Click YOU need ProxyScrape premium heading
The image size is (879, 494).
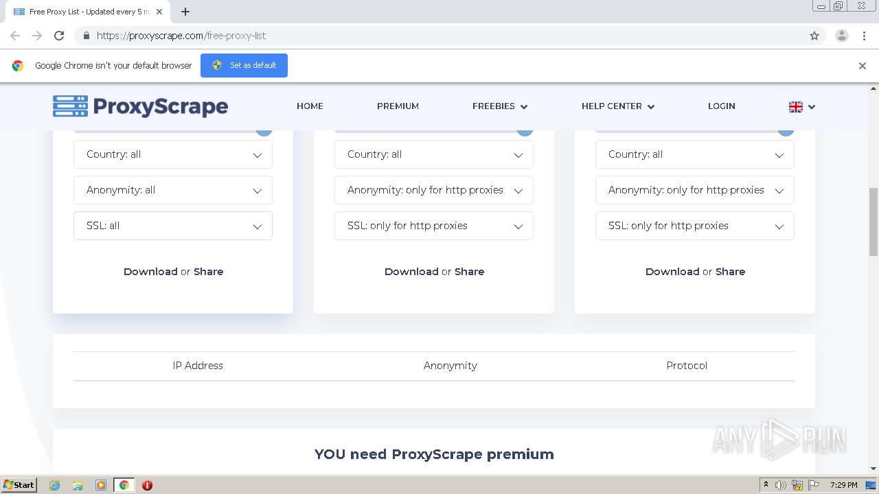point(434,454)
